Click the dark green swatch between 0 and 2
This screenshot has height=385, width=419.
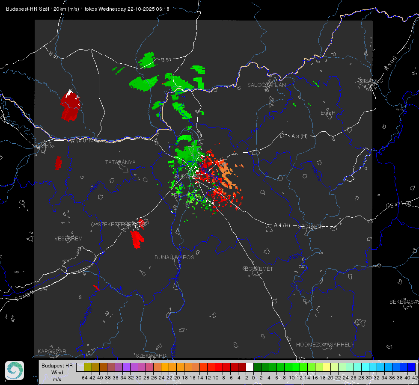(257, 367)
